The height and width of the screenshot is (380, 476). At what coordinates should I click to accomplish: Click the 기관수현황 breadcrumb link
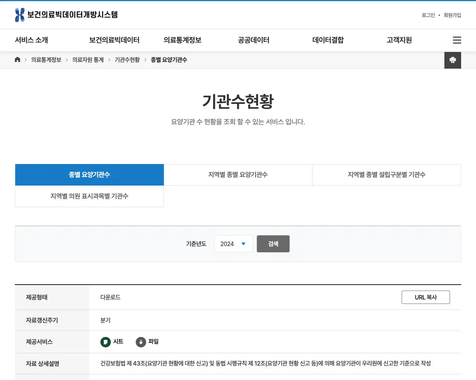(x=127, y=60)
